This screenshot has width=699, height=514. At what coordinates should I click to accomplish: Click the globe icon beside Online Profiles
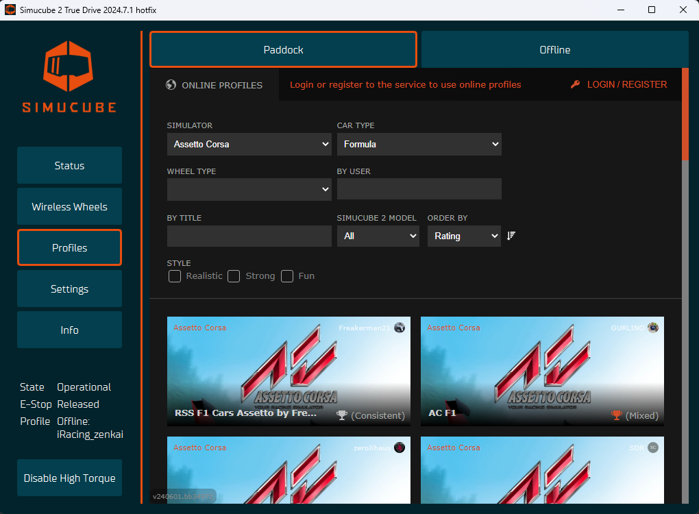click(171, 85)
